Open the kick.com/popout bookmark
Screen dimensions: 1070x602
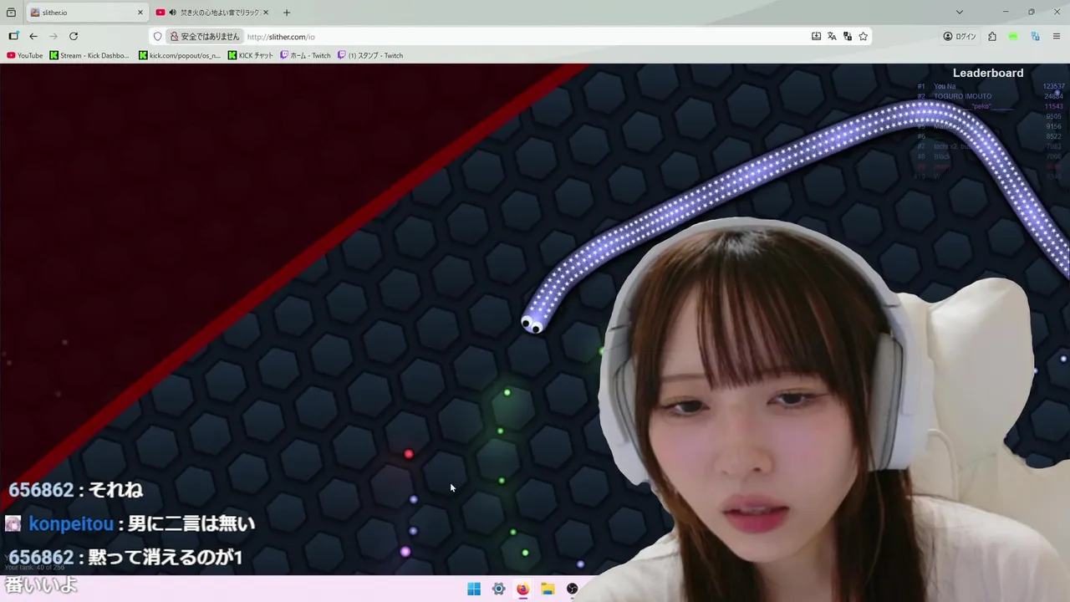click(x=180, y=55)
